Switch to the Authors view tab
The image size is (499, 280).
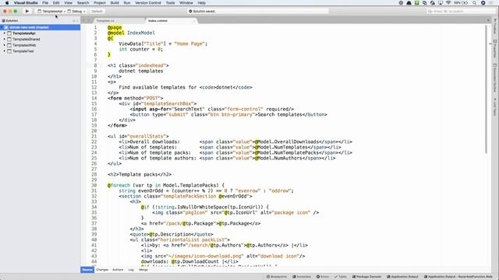coord(118,270)
